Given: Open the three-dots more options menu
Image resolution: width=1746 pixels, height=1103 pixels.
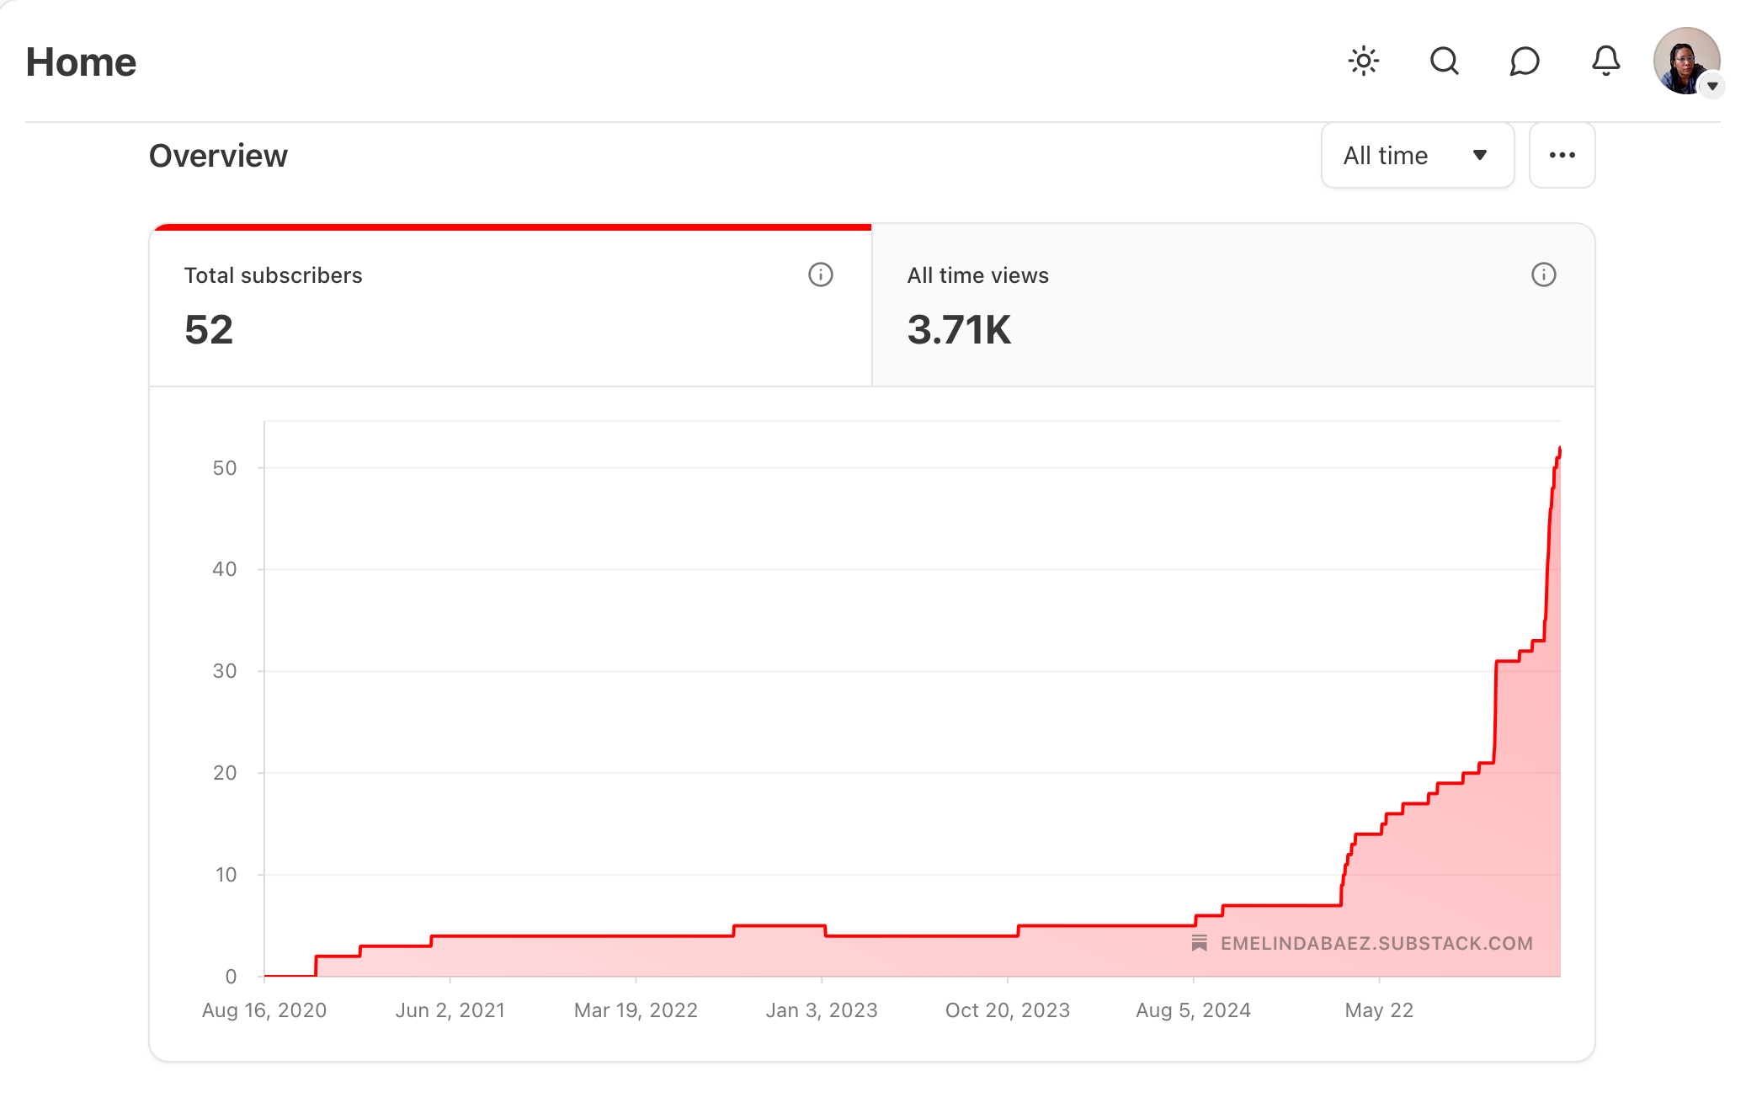Looking at the screenshot, I should [x=1562, y=156].
